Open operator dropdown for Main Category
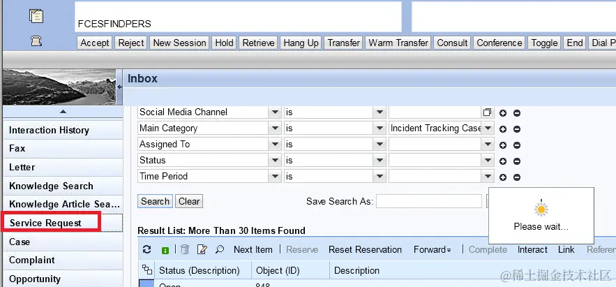Viewport: 616px width, 287px height. (379, 128)
